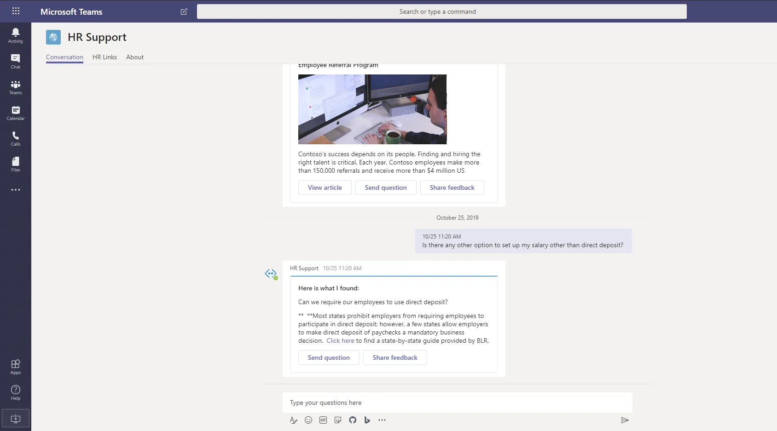
Task: Open the Activity feed in sidebar
Action: click(16, 35)
